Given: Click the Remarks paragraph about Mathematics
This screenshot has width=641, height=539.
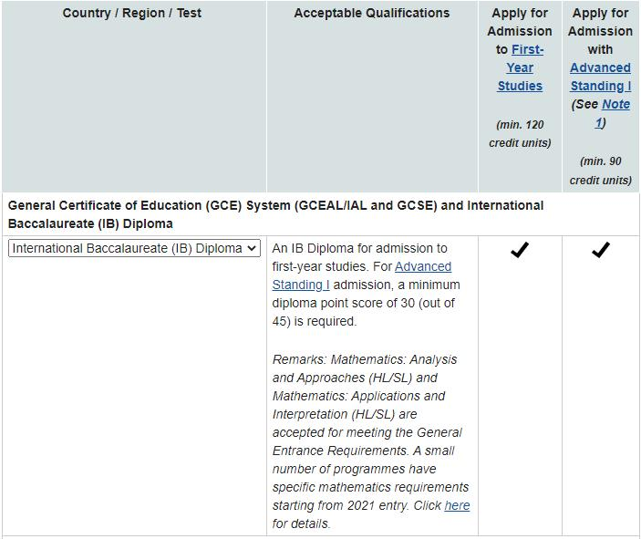Looking at the screenshot, I should click(370, 432).
